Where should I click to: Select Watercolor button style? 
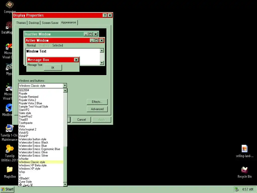(x=41, y=139)
